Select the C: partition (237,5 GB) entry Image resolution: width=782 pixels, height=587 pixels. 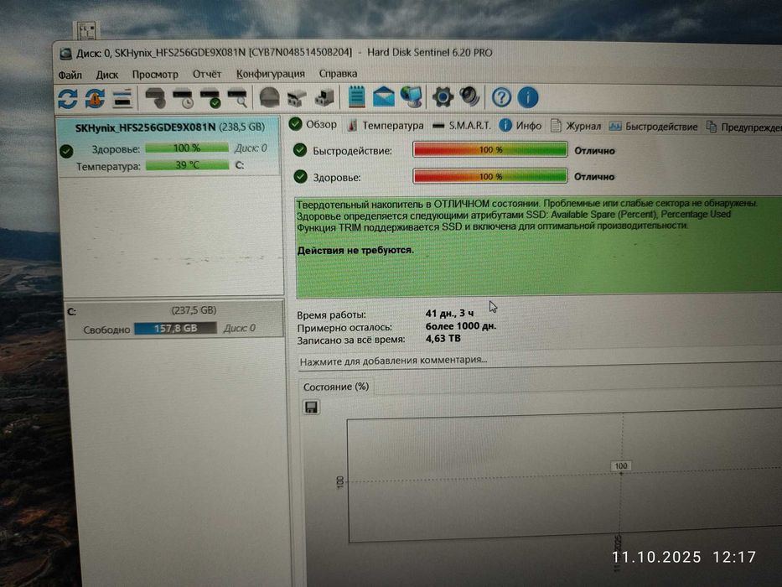click(x=174, y=319)
